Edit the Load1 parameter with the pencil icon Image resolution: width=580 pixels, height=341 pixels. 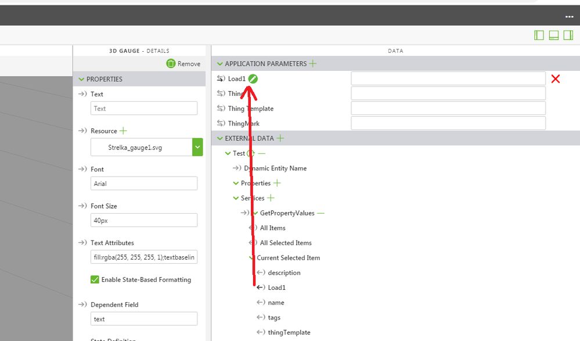(x=253, y=79)
